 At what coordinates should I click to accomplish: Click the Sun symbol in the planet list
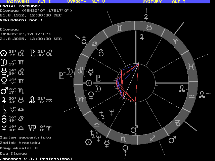[x=3, y=53]
